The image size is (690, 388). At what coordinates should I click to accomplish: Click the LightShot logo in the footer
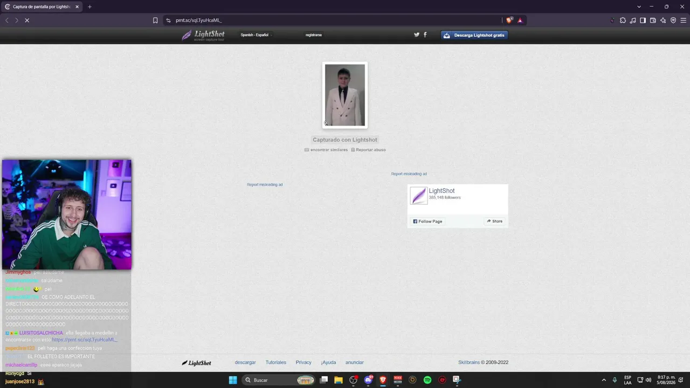click(196, 363)
